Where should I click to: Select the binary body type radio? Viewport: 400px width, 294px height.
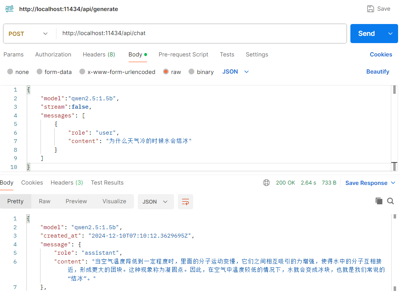pyautogui.click(x=191, y=72)
